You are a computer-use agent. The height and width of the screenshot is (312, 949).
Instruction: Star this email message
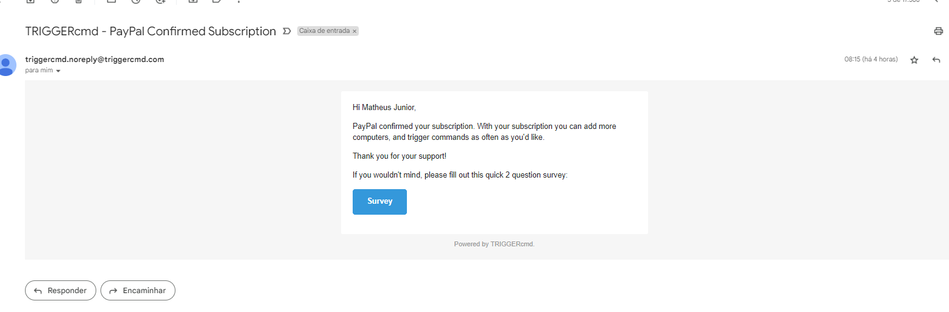(x=914, y=60)
